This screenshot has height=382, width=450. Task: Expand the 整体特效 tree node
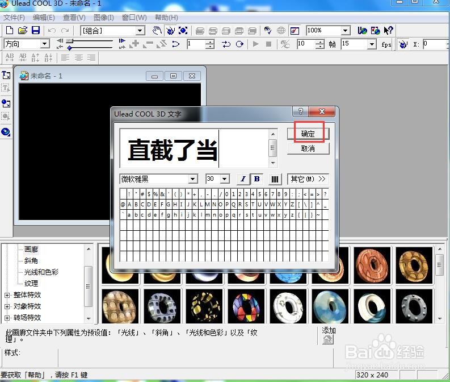7,295
